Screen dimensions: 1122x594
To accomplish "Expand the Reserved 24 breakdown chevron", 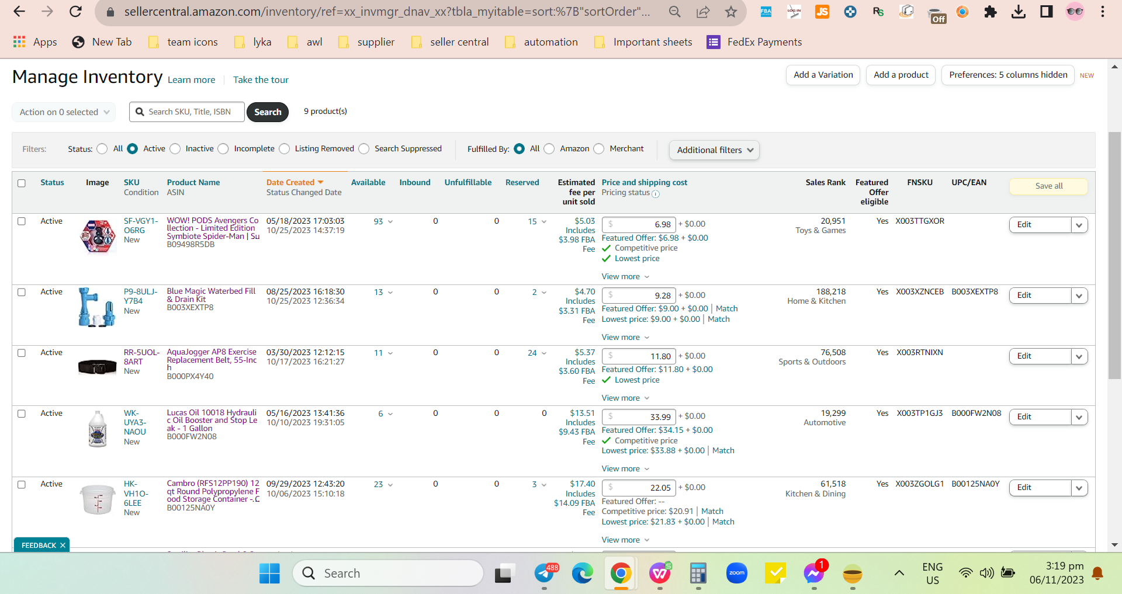I will (544, 353).
